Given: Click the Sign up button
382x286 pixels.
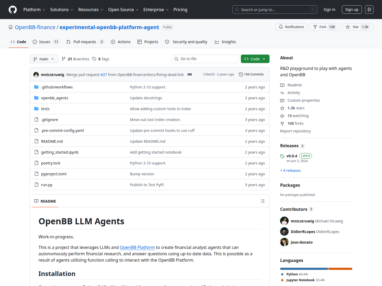Looking at the screenshot, I should [352, 10].
